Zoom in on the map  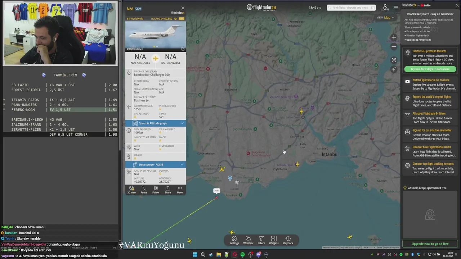pyautogui.click(x=394, y=37)
